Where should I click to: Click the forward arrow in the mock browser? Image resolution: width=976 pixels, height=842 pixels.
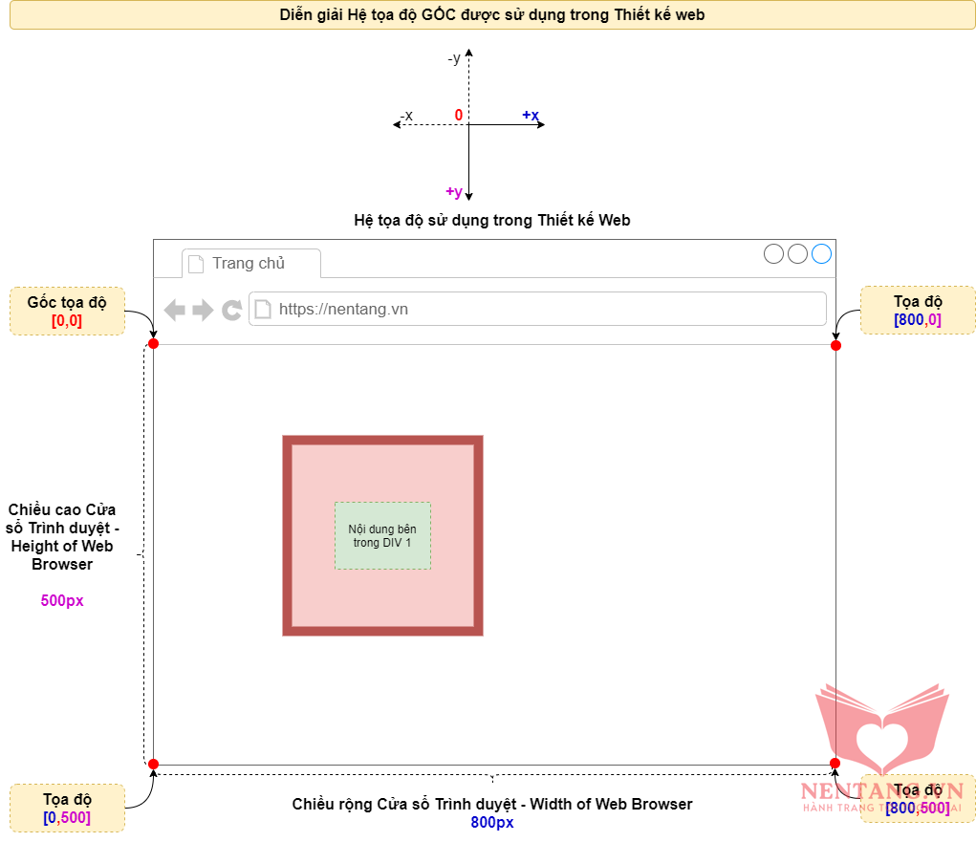pos(203,310)
